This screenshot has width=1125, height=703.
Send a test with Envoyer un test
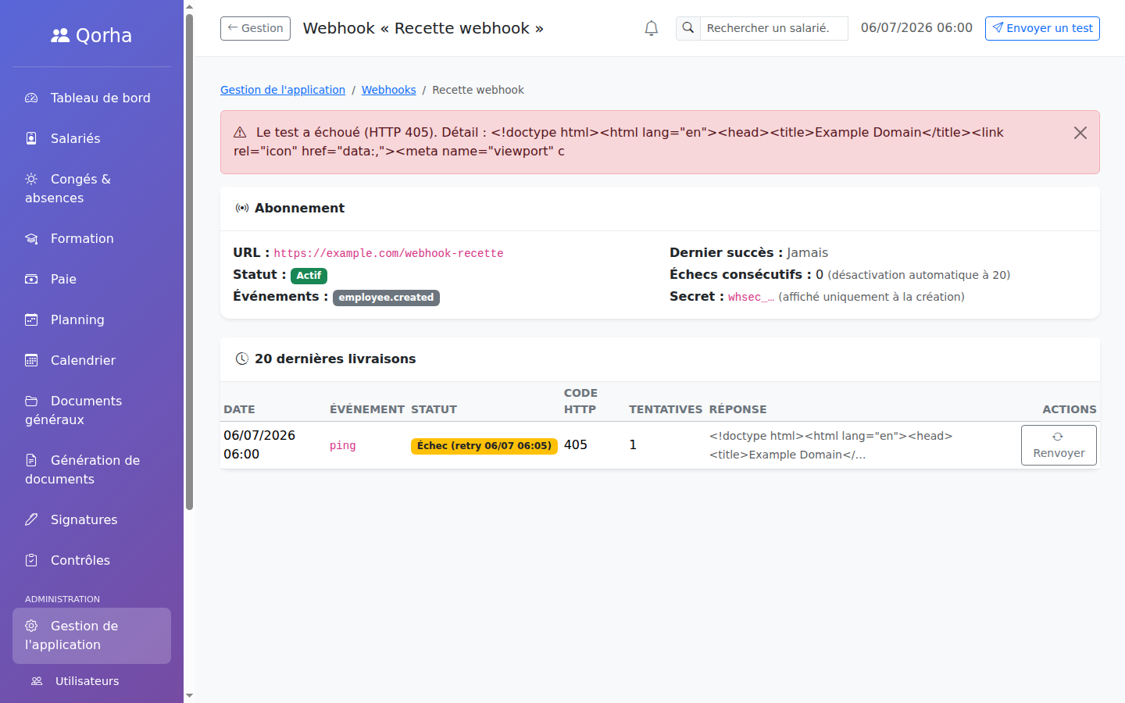(x=1042, y=28)
